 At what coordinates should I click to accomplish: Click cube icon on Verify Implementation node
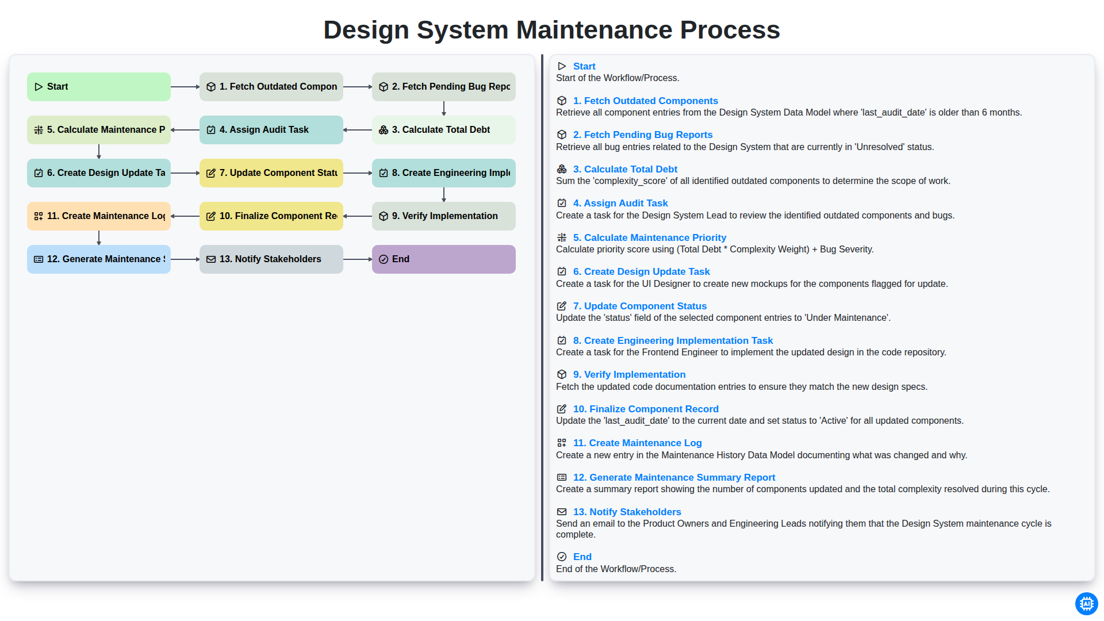(x=384, y=216)
